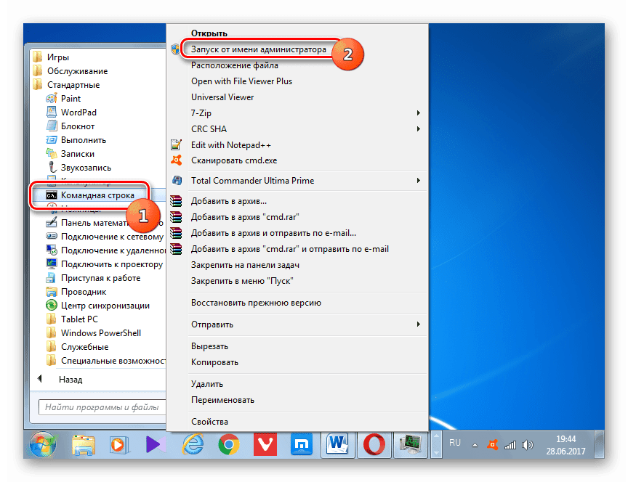Click the Start orb button
The width and height of the screenshot is (628, 482).
click(x=44, y=444)
